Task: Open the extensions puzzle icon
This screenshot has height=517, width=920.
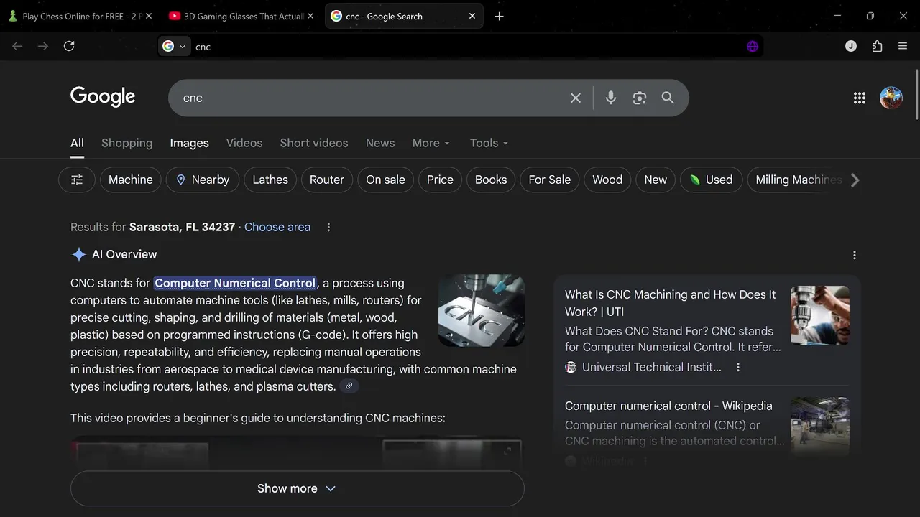Action: click(x=877, y=46)
